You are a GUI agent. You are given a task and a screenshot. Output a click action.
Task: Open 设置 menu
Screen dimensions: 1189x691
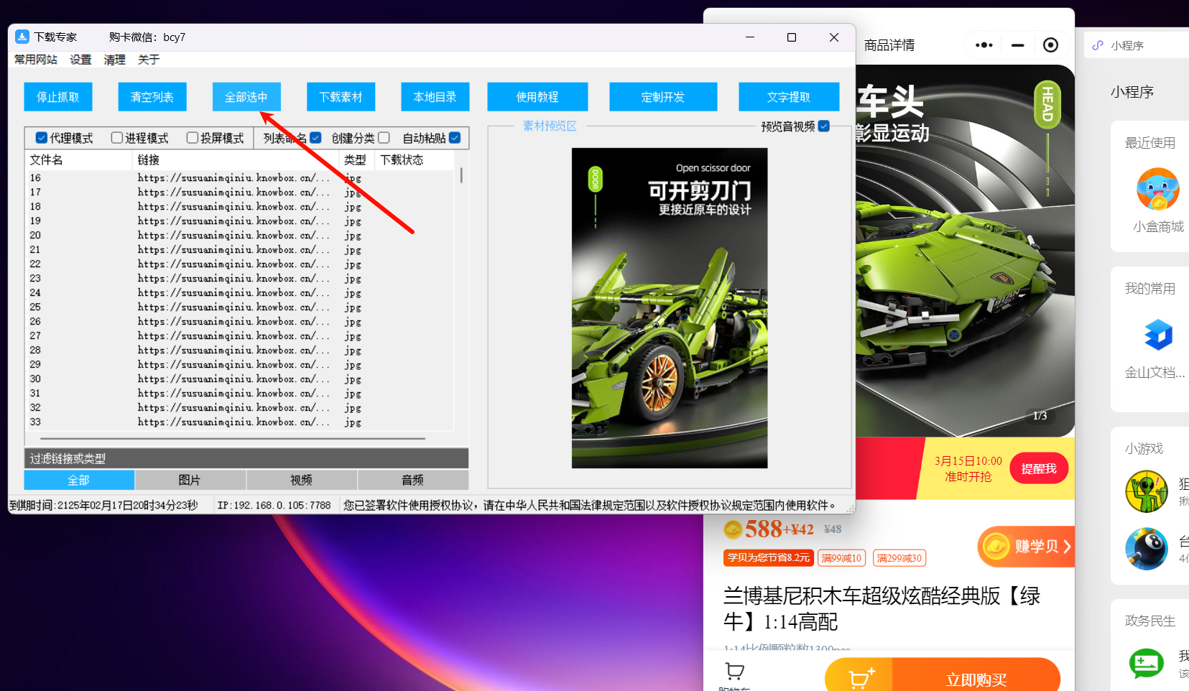(80, 60)
